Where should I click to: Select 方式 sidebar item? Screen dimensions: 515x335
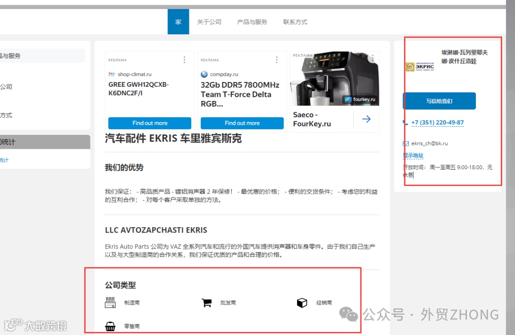coord(6,115)
